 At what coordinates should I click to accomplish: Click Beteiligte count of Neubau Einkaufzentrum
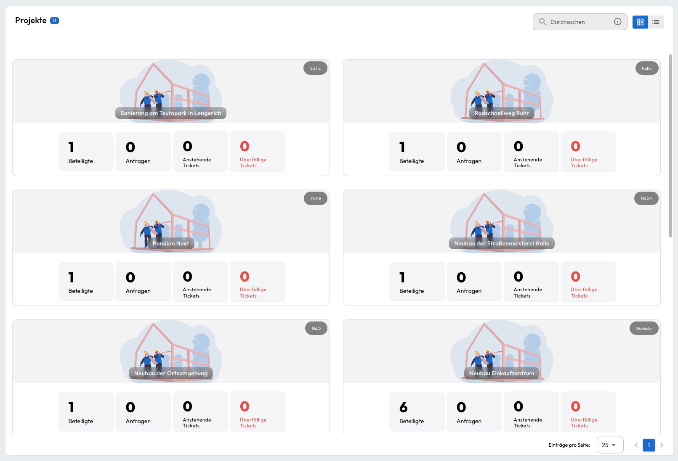coord(417,412)
